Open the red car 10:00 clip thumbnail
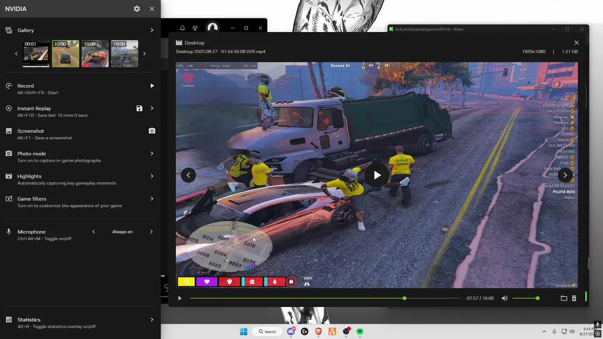Image resolution: width=603 pixels, height=339 pixels. click(x=95, y=54)
